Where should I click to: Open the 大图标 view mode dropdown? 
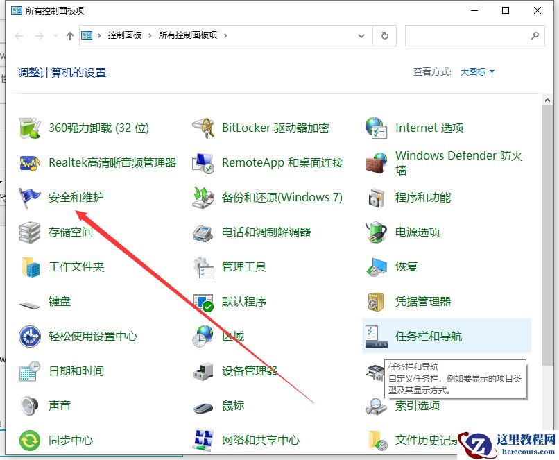(x=476, y=71)
